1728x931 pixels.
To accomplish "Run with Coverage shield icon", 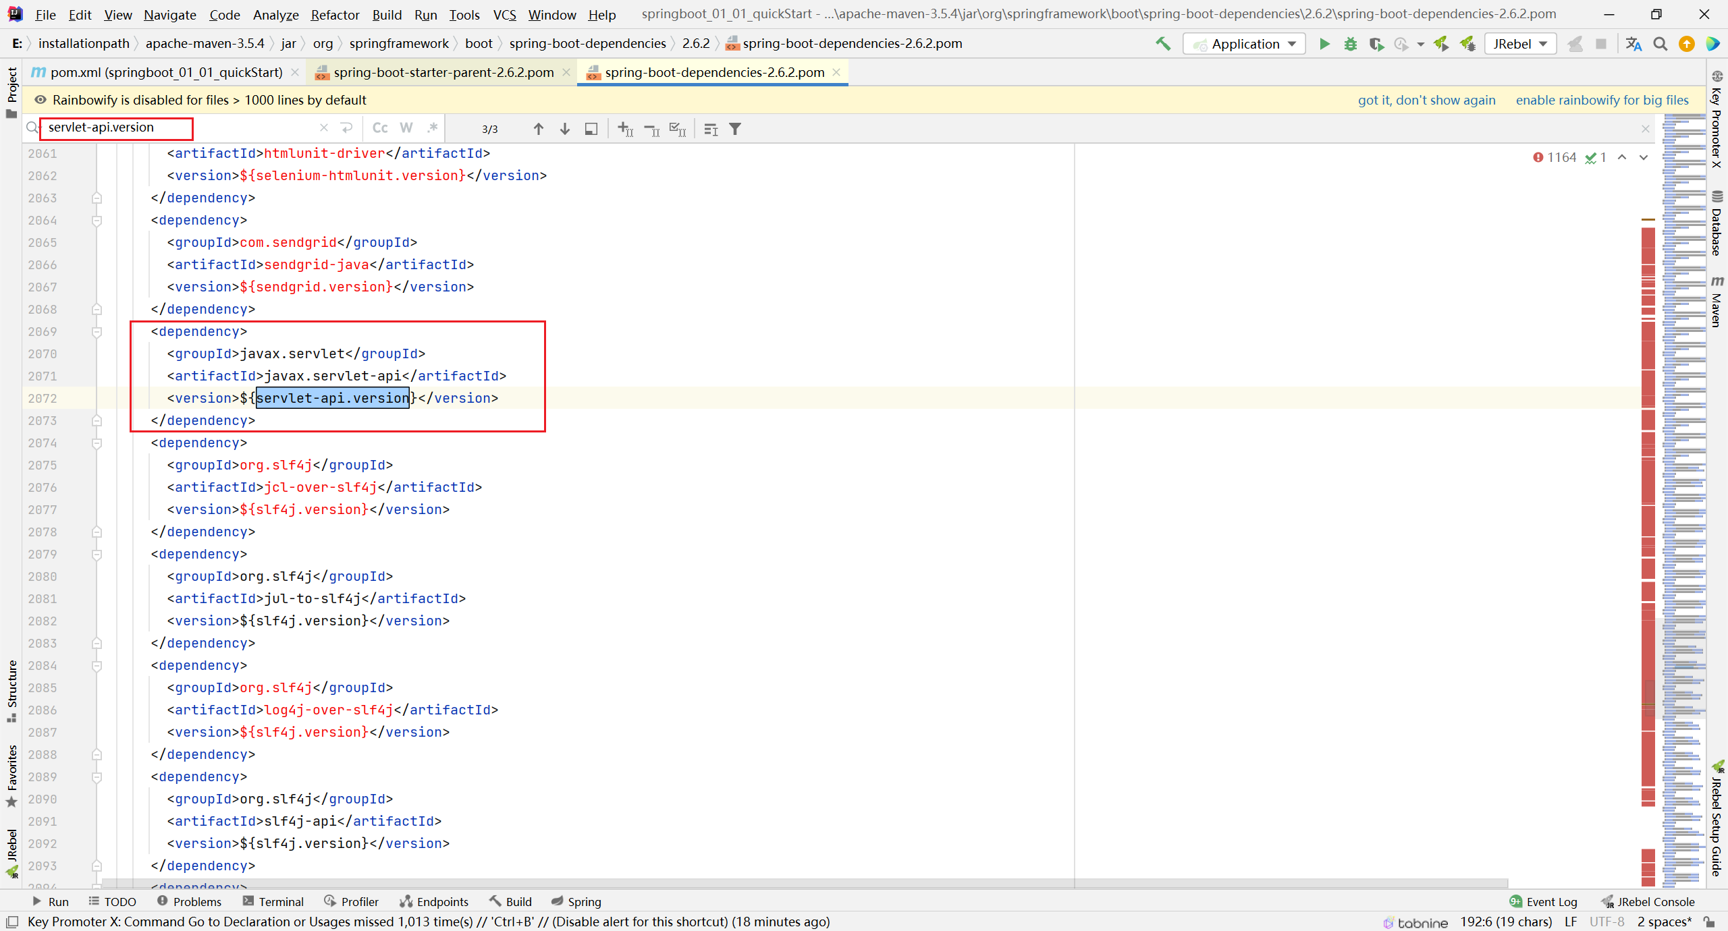I will click(x=1376, y=44).
